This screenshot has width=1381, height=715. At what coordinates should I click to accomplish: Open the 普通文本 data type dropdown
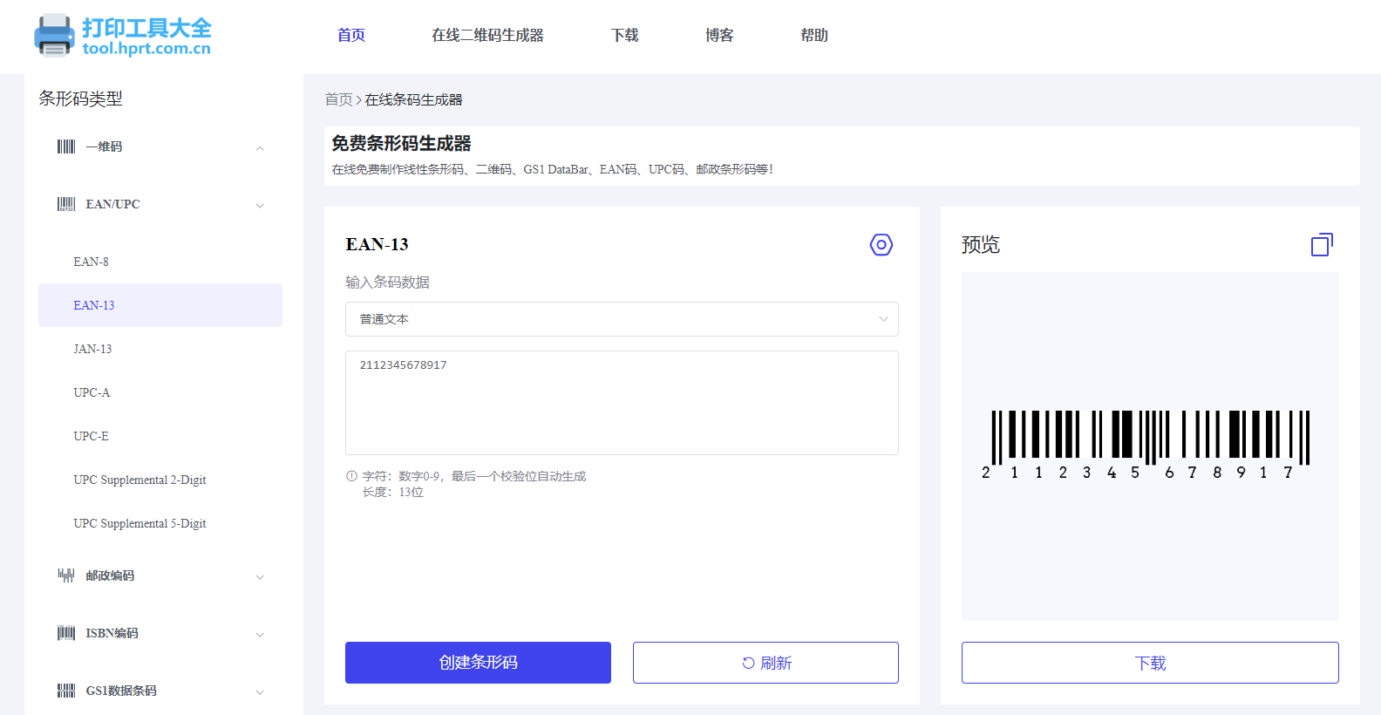point(622,319)
